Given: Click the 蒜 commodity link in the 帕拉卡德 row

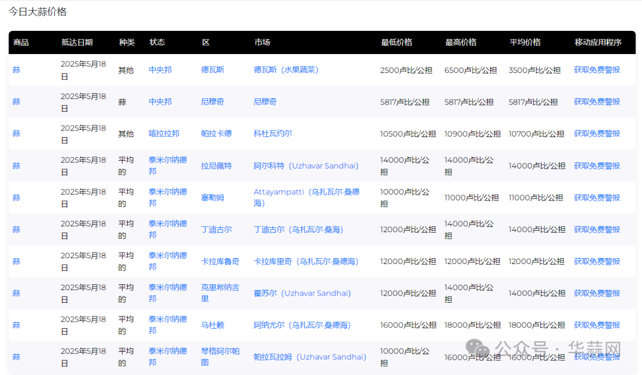Looking at the screenshot, I should coord(17,134).
